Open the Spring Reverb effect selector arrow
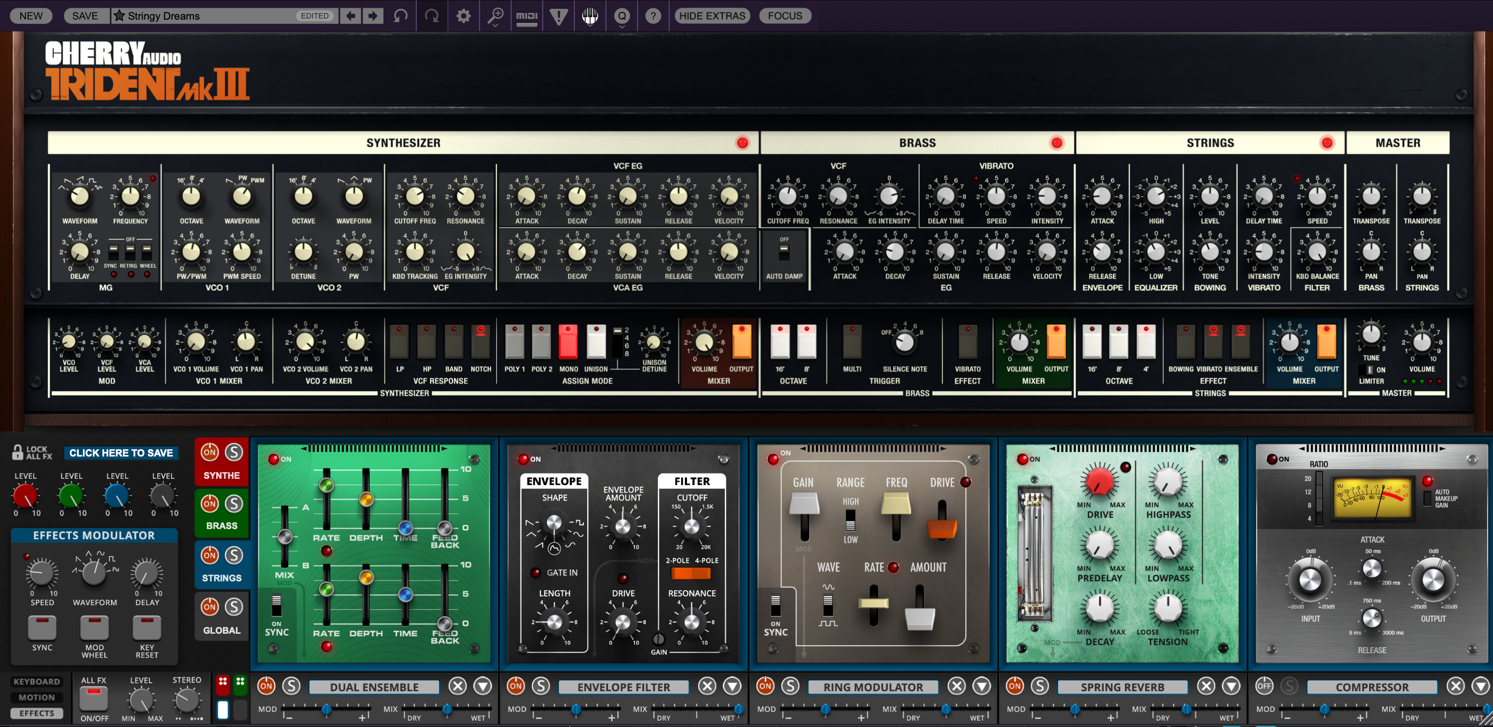 point(1231,687)
